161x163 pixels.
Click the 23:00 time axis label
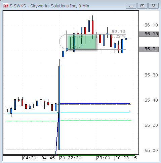(104, 158)
